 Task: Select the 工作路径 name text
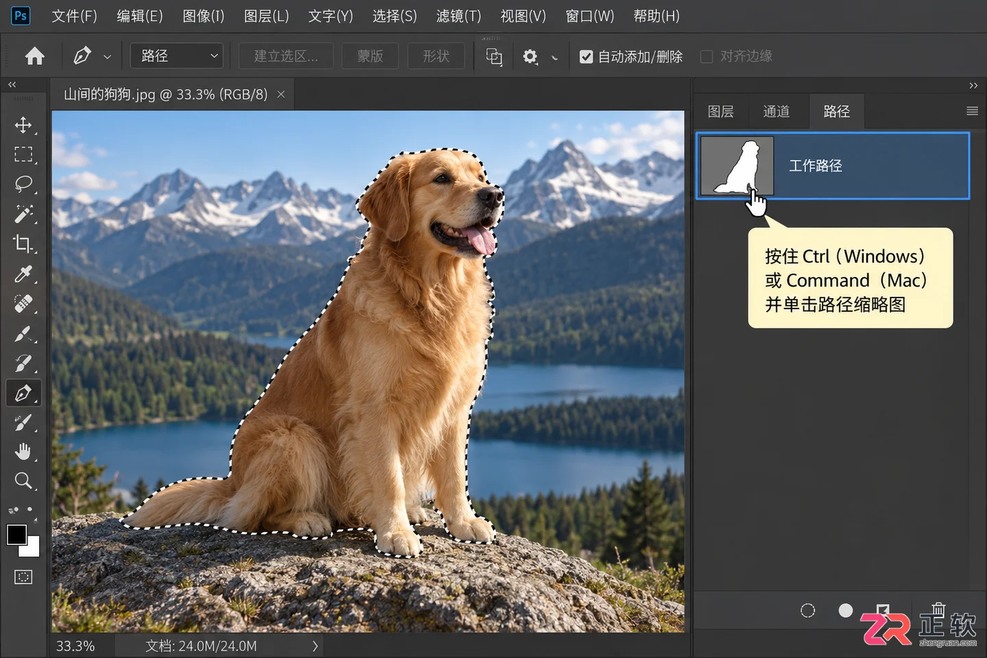point(815,166)
